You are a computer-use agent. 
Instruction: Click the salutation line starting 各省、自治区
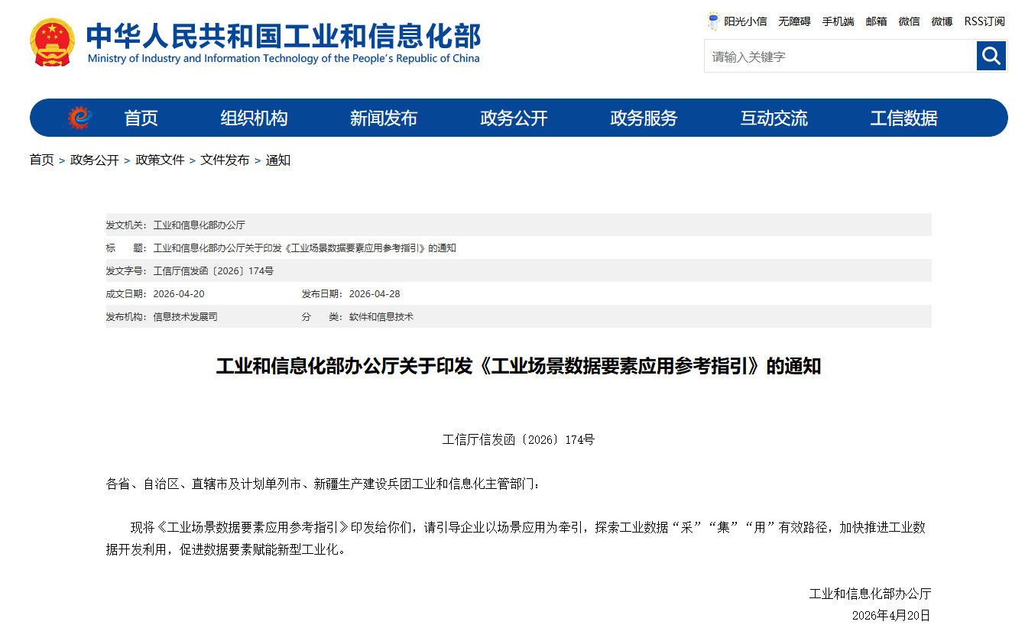[323, 484]
